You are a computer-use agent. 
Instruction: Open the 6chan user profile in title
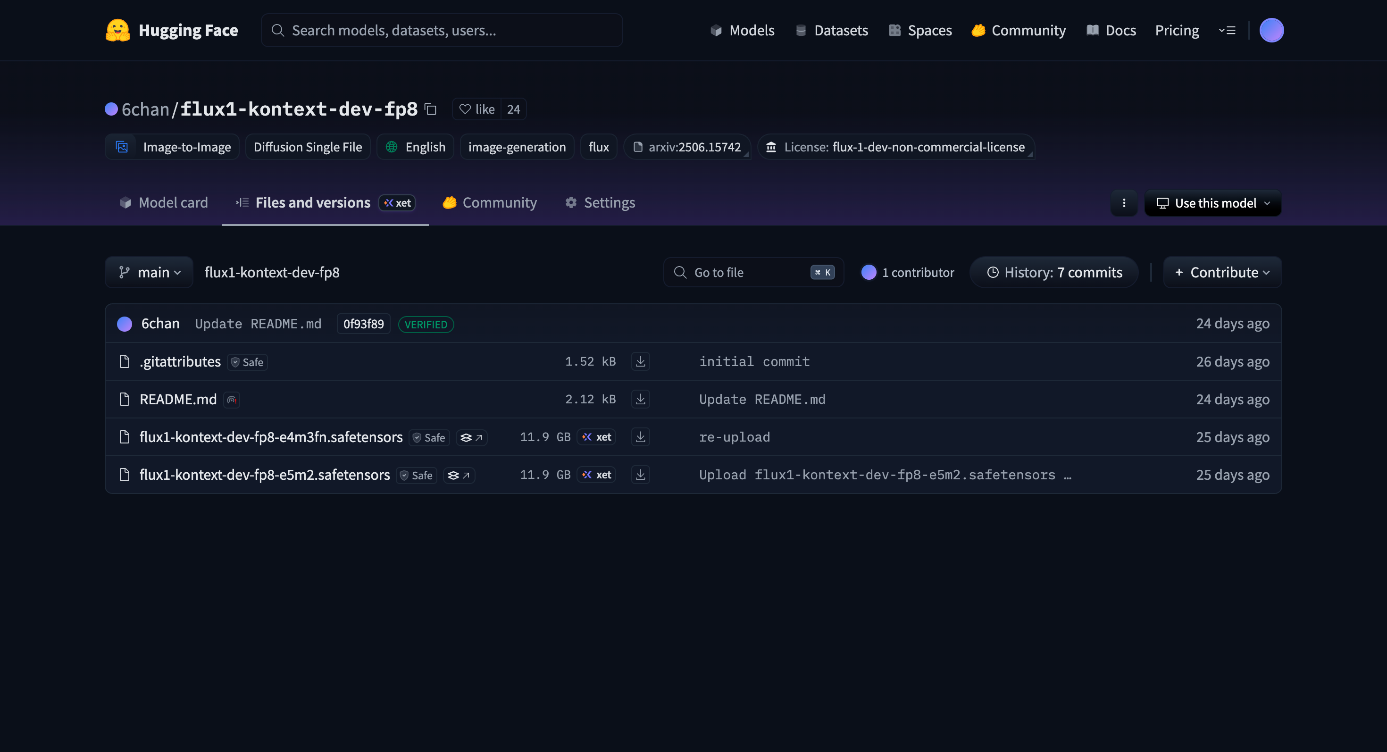point(145,109)
